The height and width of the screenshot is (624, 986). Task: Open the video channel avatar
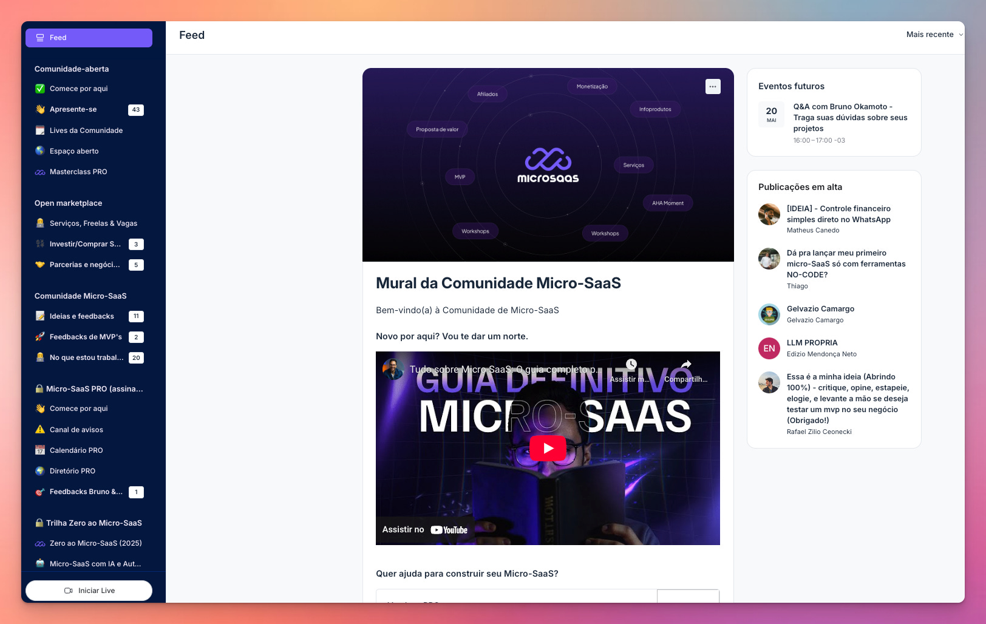point(393,369)
